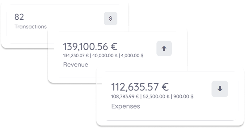Open the Revenue label

point(76,65)
